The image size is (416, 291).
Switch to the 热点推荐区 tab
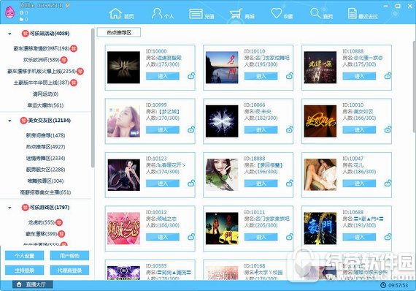pos(119,32)
